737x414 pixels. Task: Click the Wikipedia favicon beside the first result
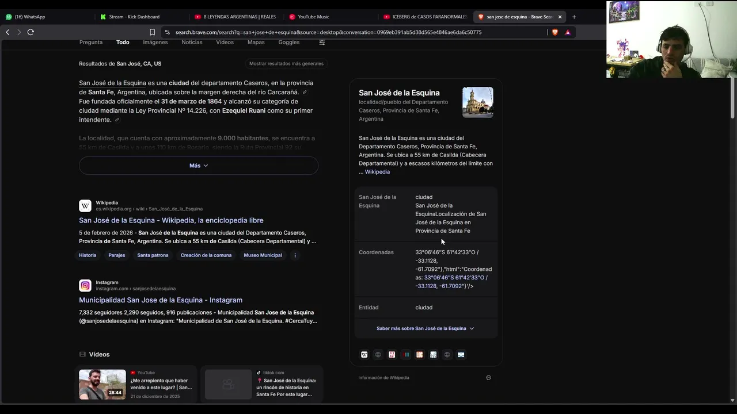[85, 206]
